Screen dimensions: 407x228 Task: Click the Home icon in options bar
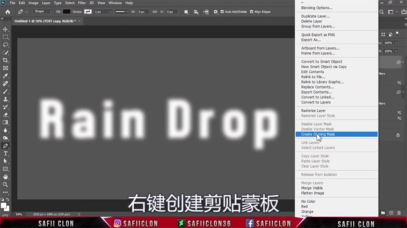point(8,12)
